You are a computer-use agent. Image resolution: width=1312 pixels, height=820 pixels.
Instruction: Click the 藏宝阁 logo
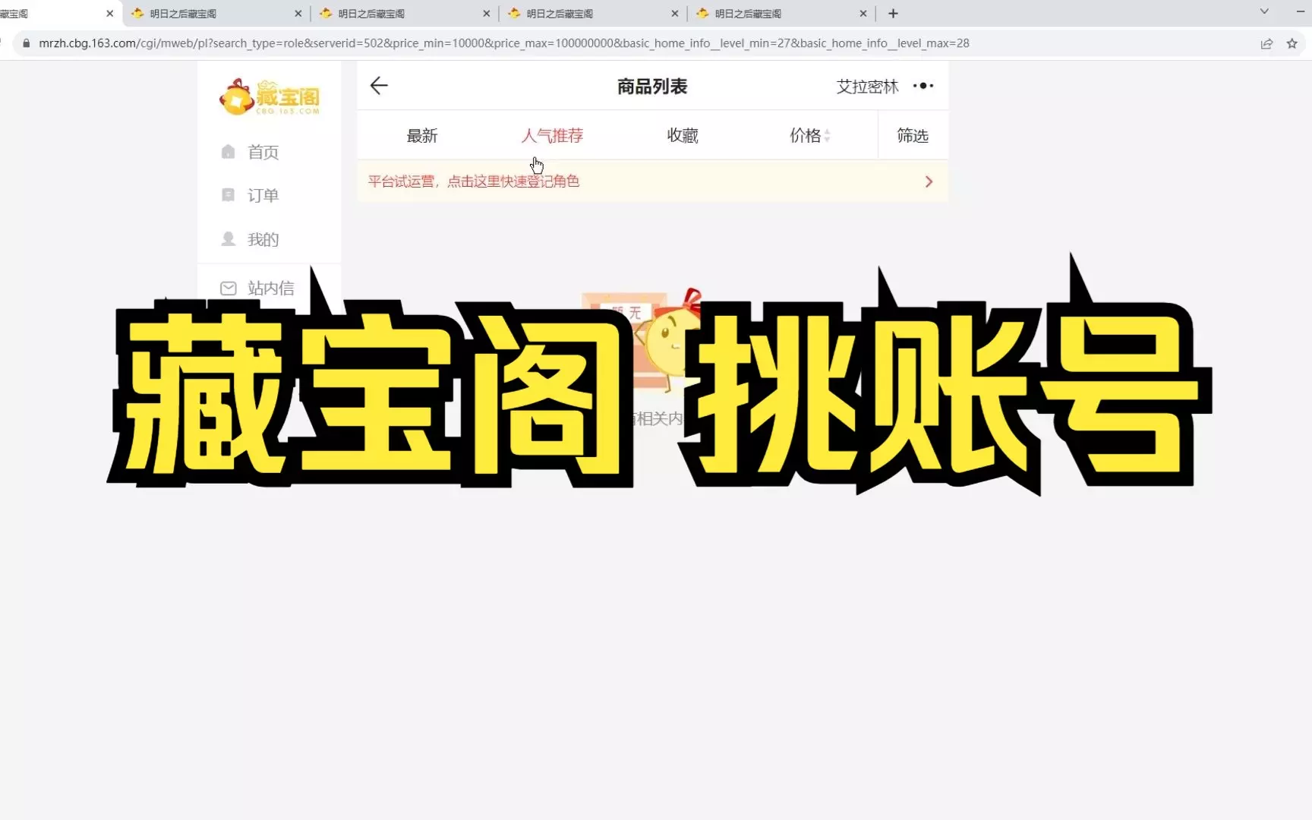[270, 97]
